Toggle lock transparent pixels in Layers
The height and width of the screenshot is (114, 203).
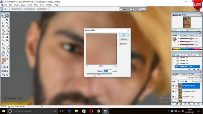coord(178,81)
